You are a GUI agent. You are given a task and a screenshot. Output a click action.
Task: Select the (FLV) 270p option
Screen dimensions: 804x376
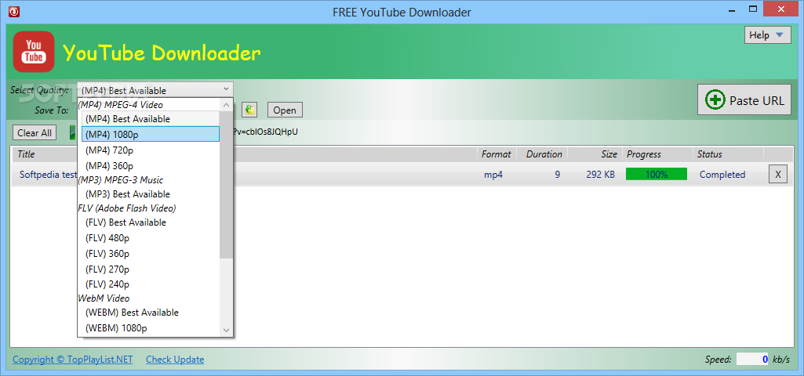pos(151,269)
